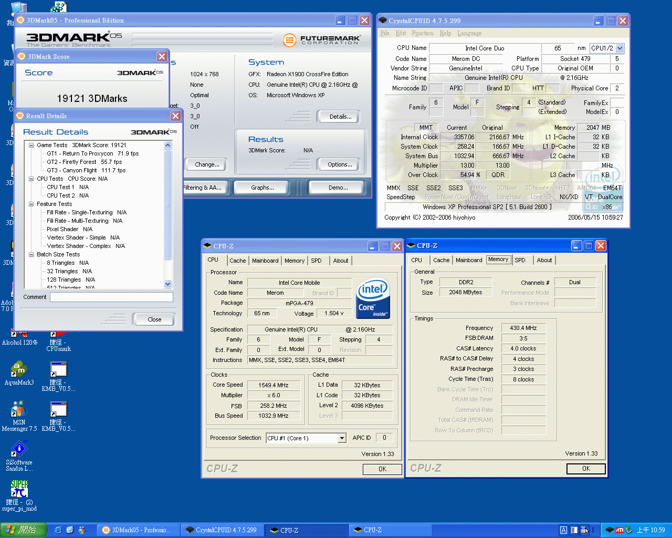Open the CPU1/2 dropdown in CrystalCPUID
672x538 pixels.
click(x=619, y=48)
